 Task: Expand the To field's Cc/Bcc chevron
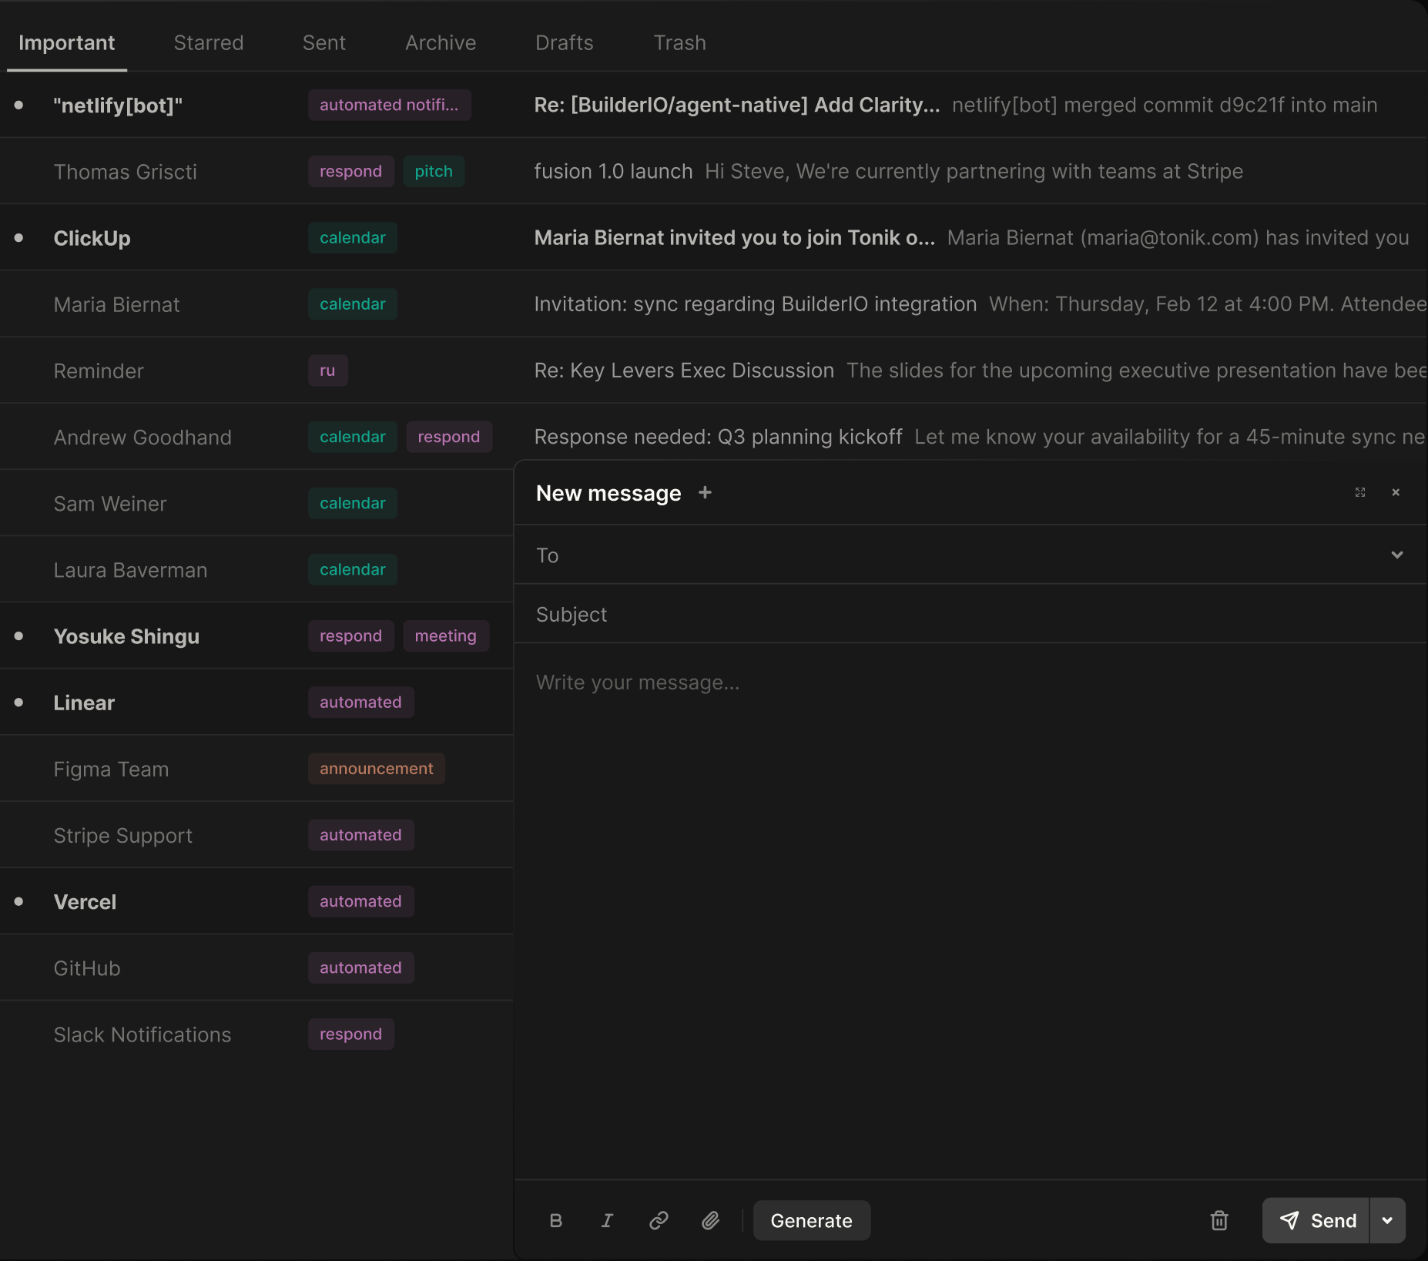click(x=1397, y=555)
